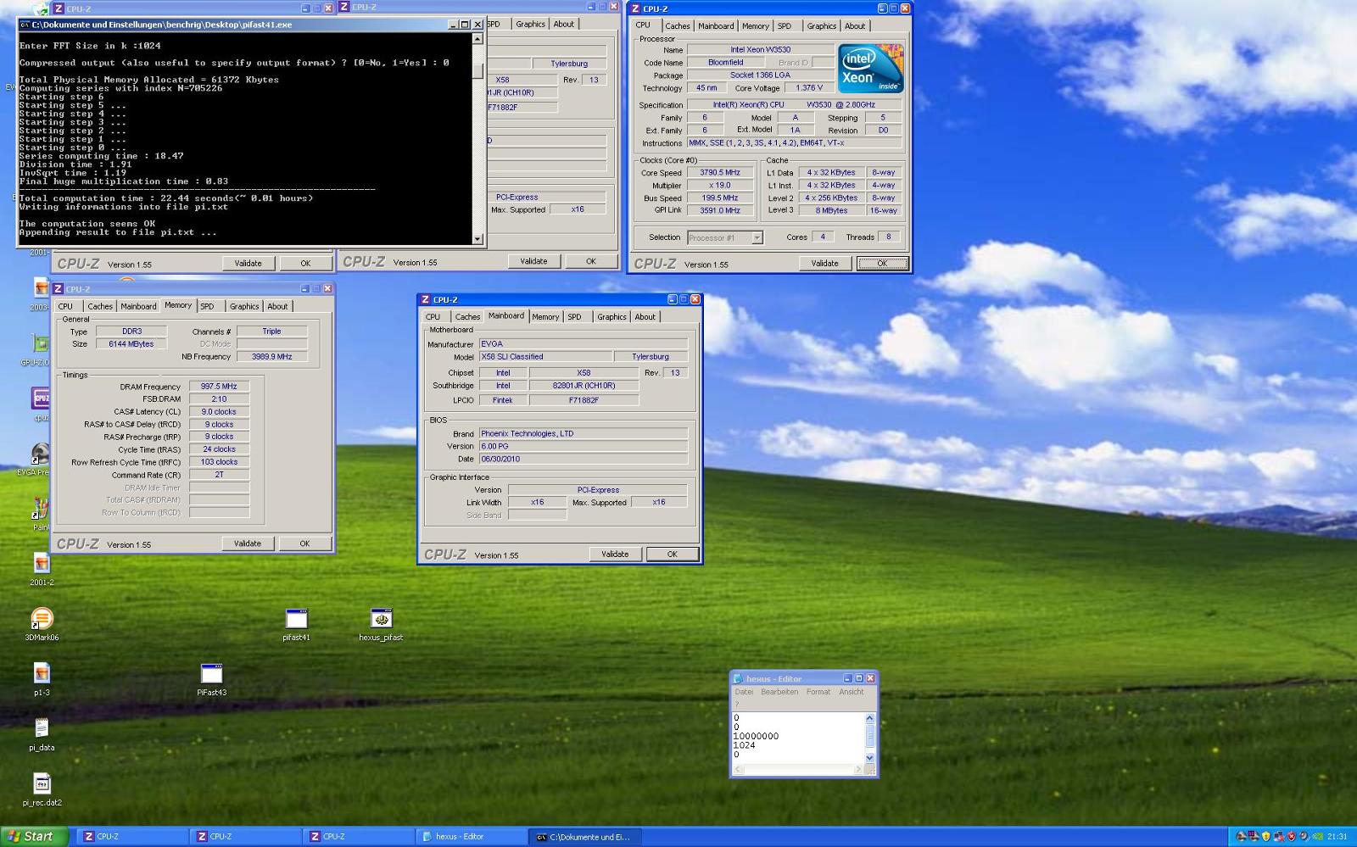Screen dimensions: 1357x847
Task: Click the Intel Xeon inside logo
Action: tap(871, 69)
